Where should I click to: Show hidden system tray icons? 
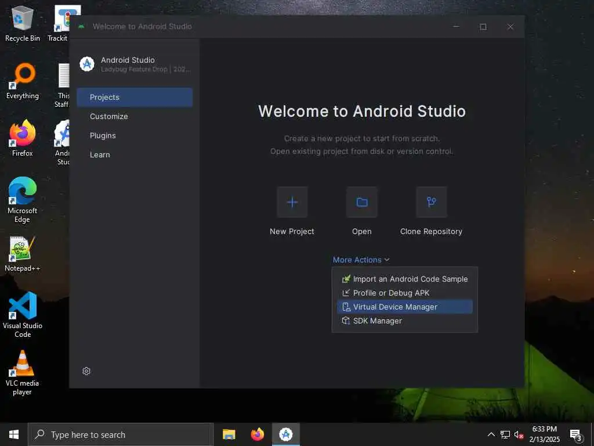[x=491, y=434]
